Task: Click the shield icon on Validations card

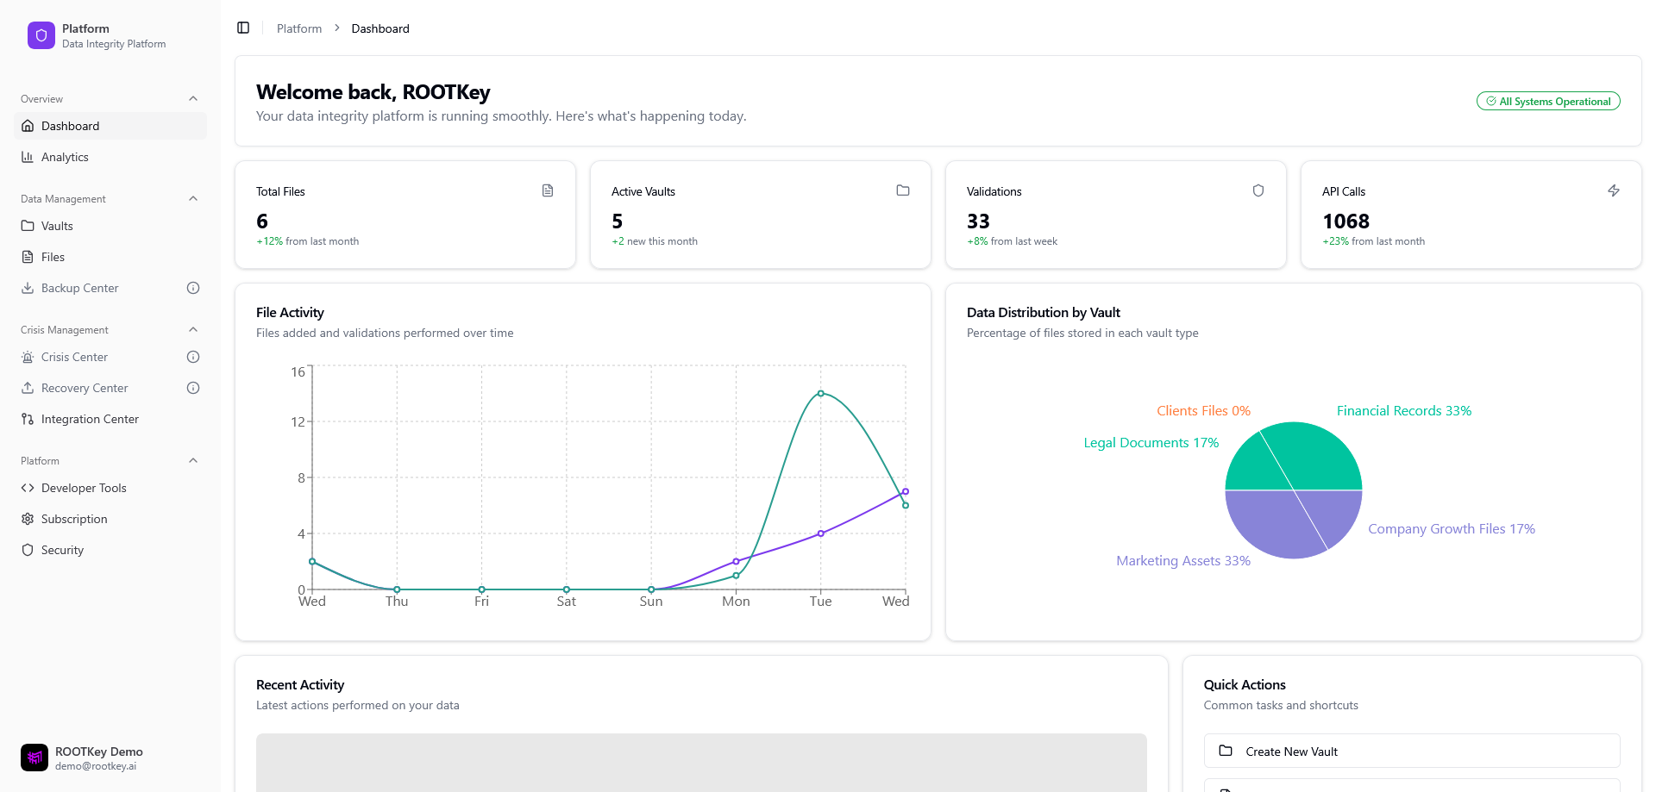Action: 1258,190
